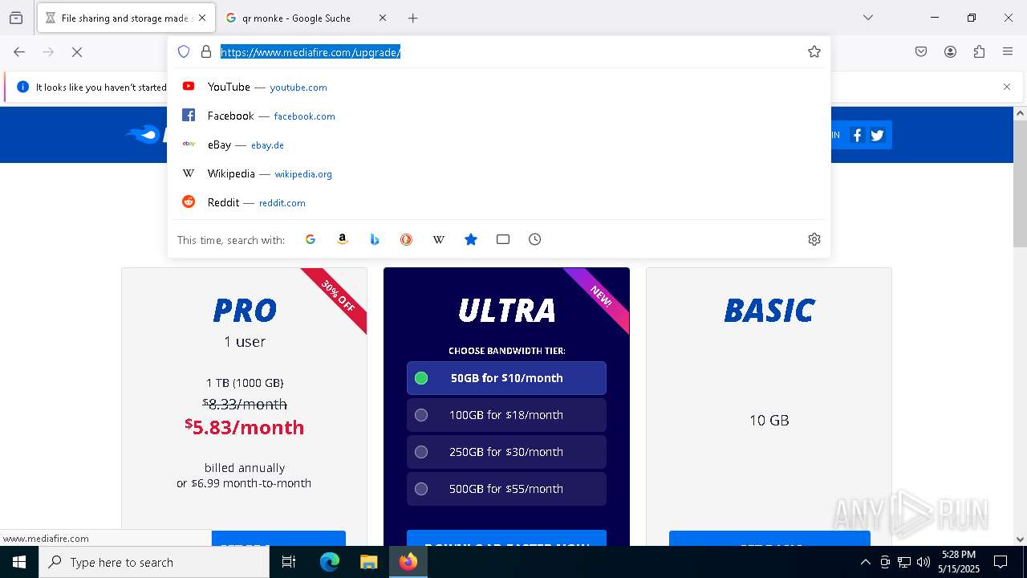Open Firefox View tab manager icon
This screenshot has height=578, width=1027.
coord(16,18)
